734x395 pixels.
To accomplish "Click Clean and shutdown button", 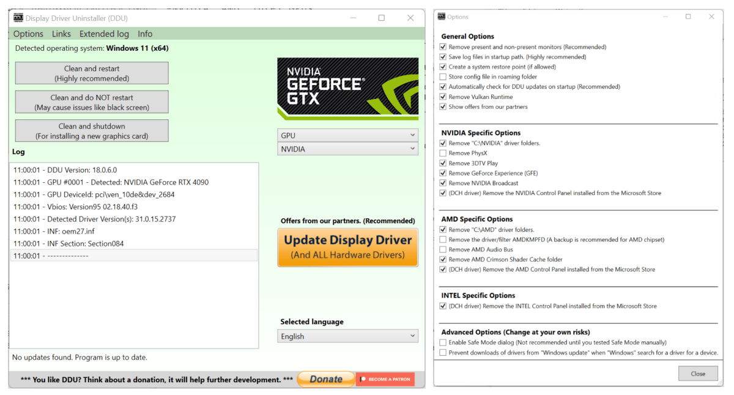I will (92, 131).
